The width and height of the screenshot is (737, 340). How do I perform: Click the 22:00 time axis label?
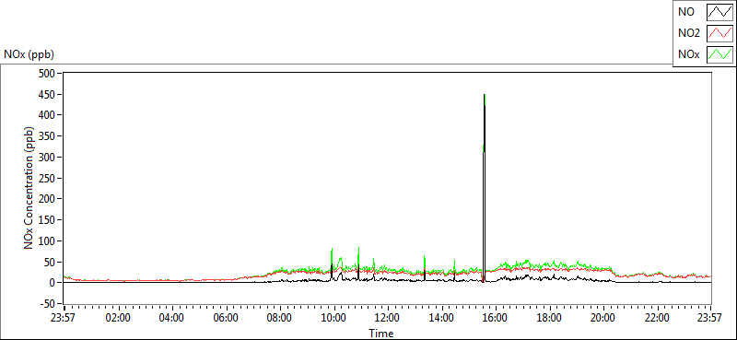(x=657, y=318)
